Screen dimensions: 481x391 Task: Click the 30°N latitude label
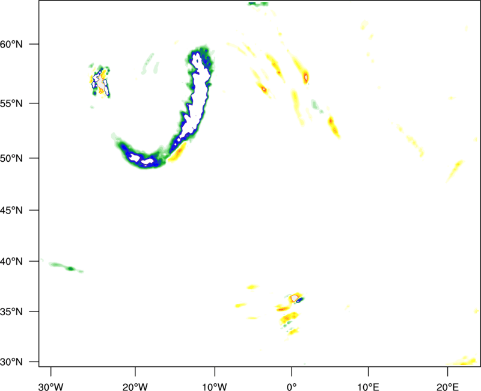coord(11,362)
